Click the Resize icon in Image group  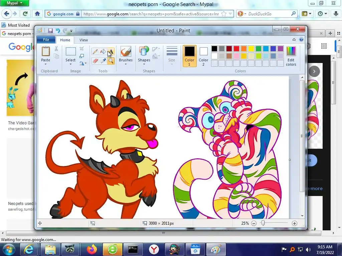pyautogui.click(x=82, y=56)
